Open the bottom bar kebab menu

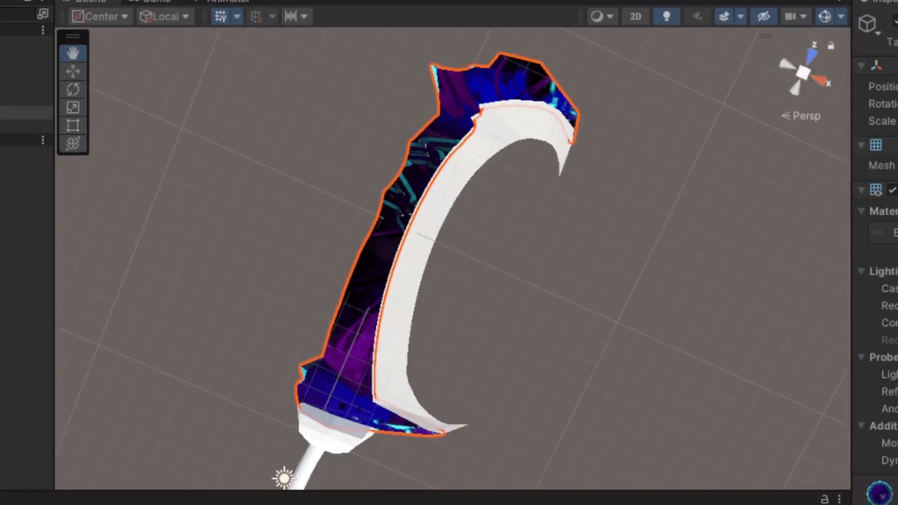tap(839, 499)
